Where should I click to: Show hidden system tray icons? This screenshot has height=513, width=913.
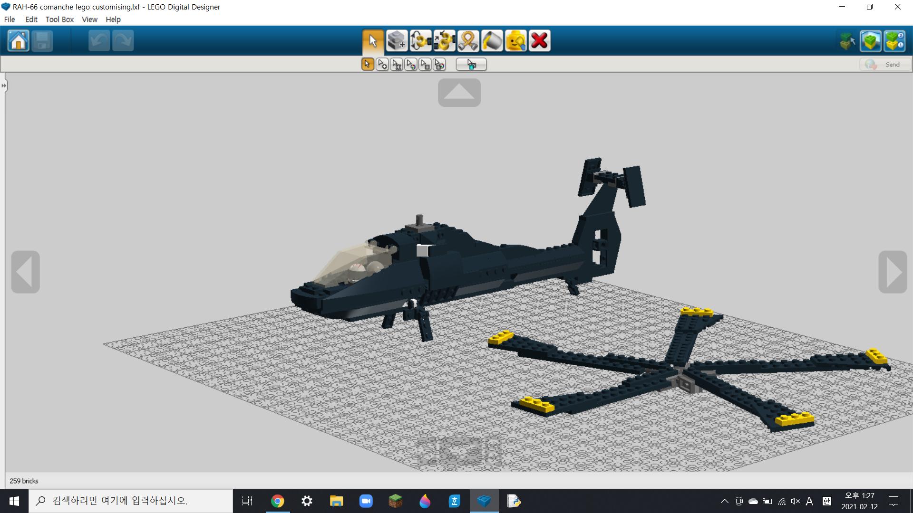pyautogui.click(x=724, y=501)
